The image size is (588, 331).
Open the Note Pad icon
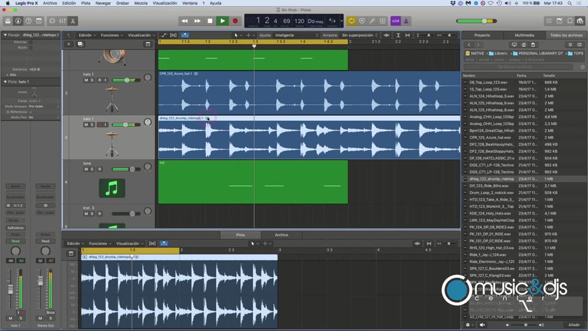pos(559,21)
